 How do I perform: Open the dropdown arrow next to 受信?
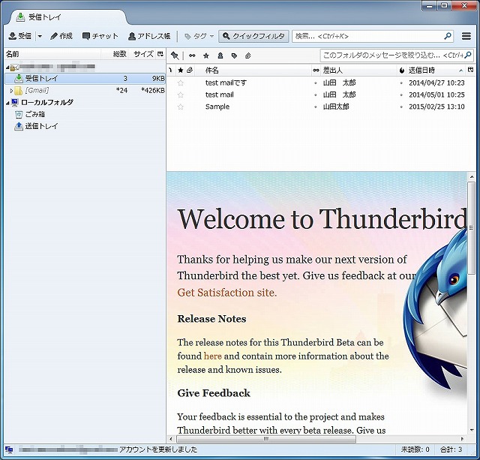40,36
